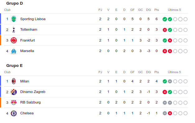Click the RB Salzburg club crest
Image resolution: width=195 pixels, height=123 pixels.
click(x=14, y=103)
